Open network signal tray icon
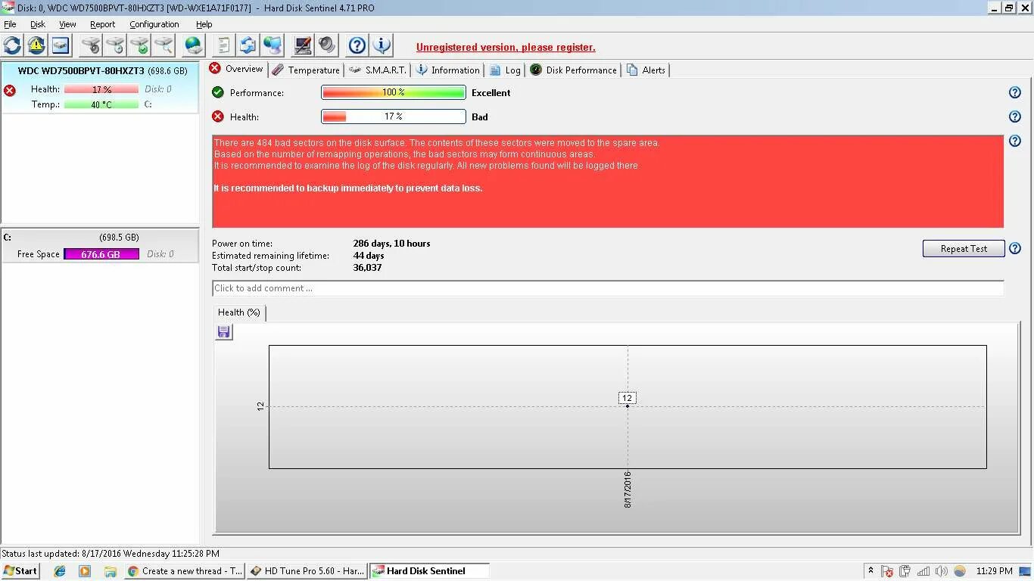 [x=923, y=571]
